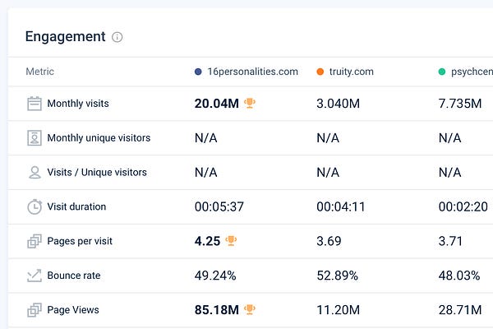This screenshot has width=493, height=329.
Task: Click the 49.24% bounce rate value
Action: [x=215, y=276]
